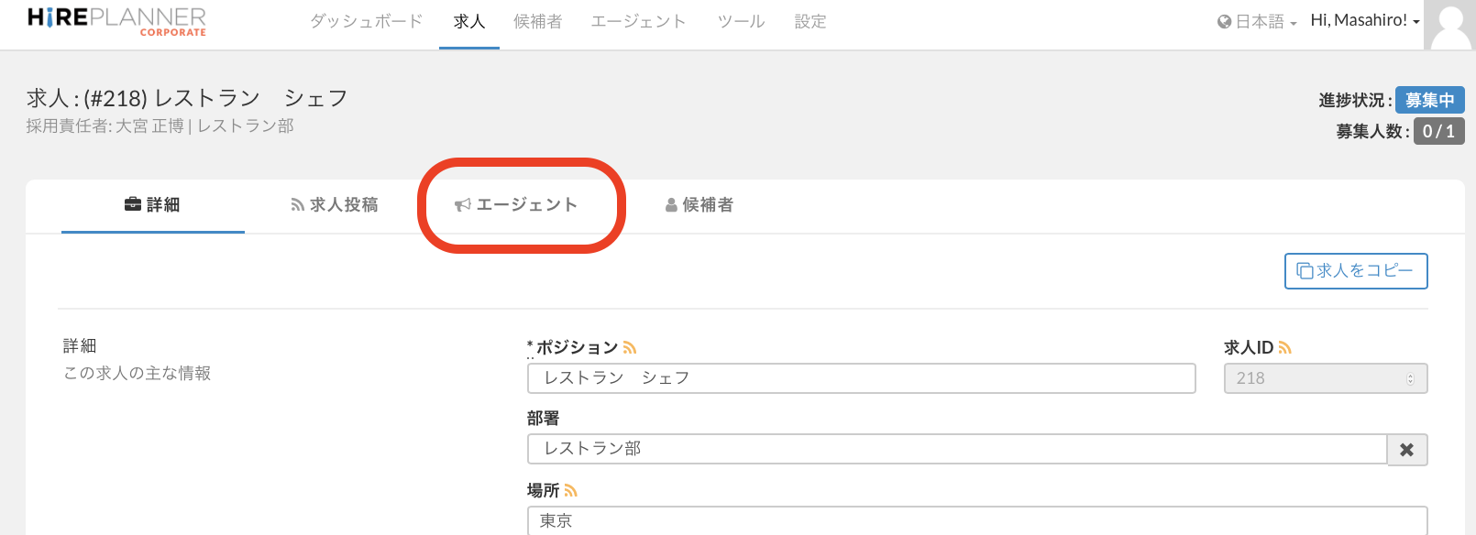Click the 募集中 status badge

(x=1429, y=100)
